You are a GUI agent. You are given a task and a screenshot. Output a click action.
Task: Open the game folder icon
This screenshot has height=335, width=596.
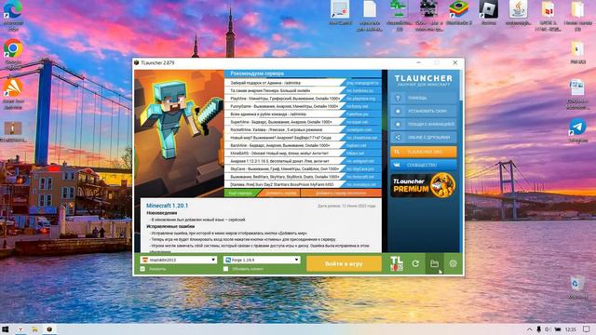pyautogui.click(x=434, y=263)
